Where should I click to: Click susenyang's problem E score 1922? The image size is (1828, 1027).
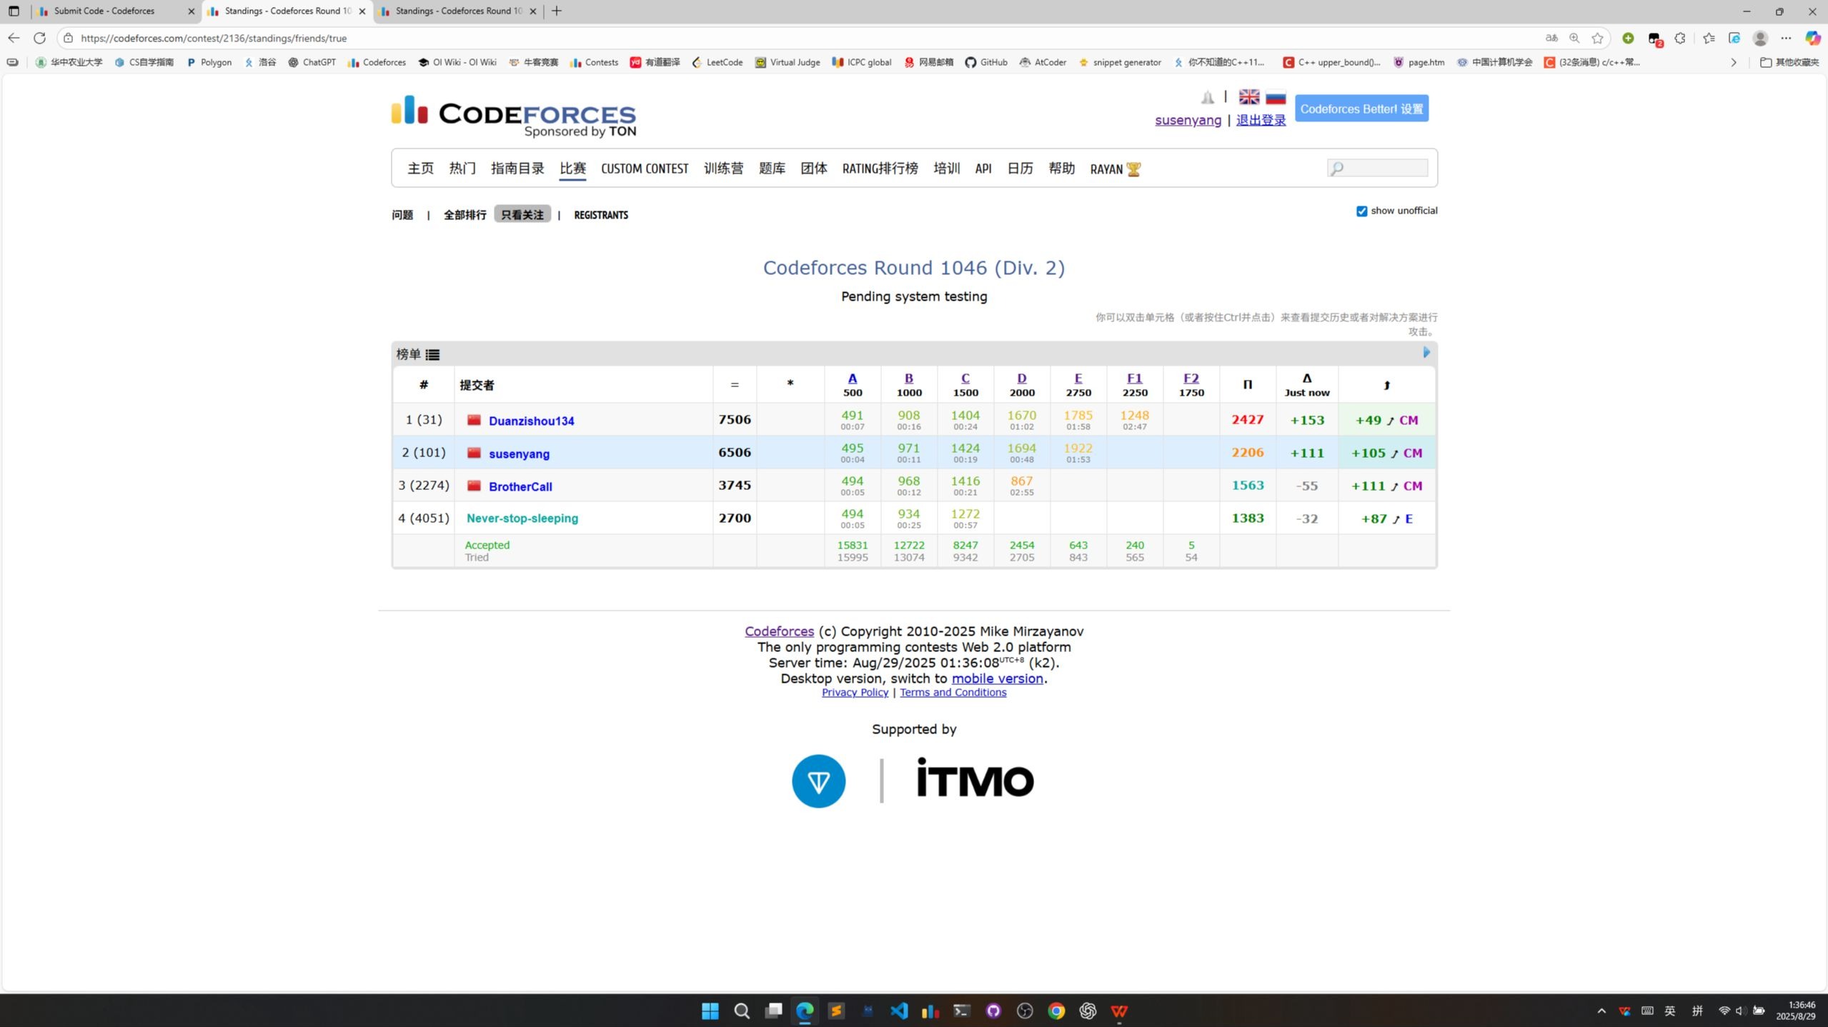coord(1078,449)
